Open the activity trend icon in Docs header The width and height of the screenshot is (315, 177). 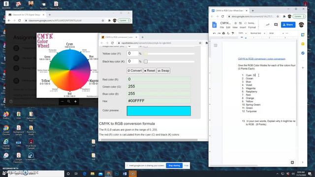coord(268,25)
